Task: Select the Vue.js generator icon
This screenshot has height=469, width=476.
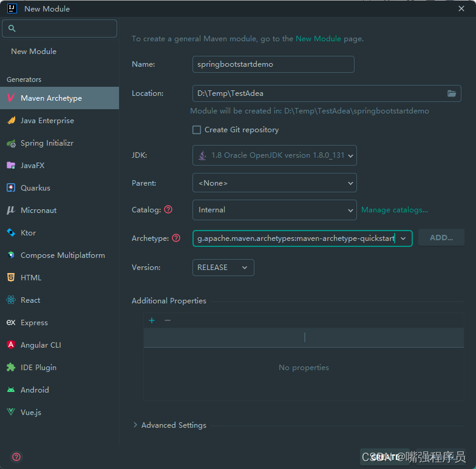Action: [11, 411]
